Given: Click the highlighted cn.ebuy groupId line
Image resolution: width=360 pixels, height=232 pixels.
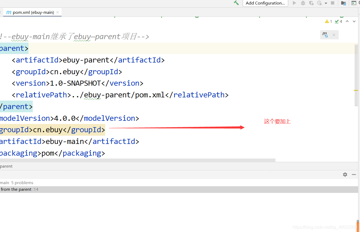Looking at the screenshot, I should pyautogui.click(x=52, y=130).
